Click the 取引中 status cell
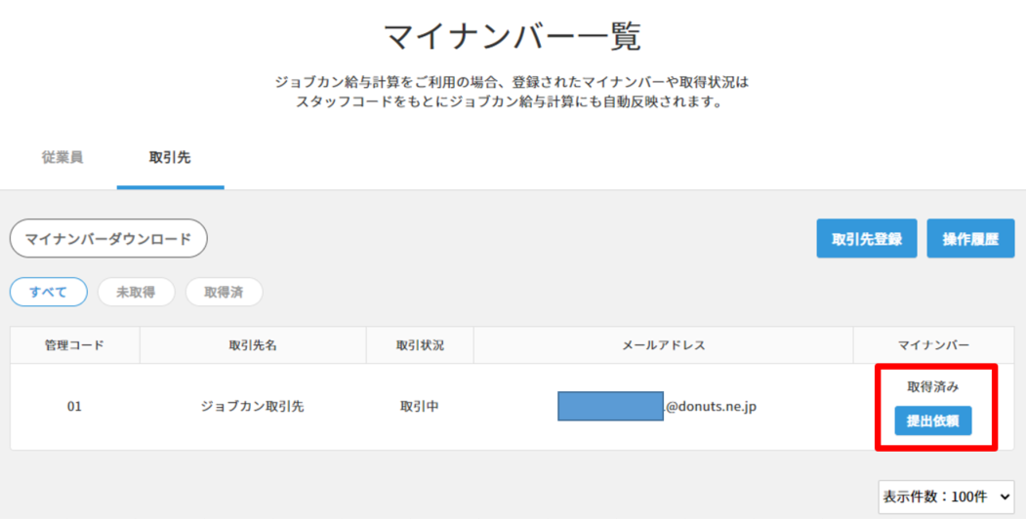 coord(420,406)
